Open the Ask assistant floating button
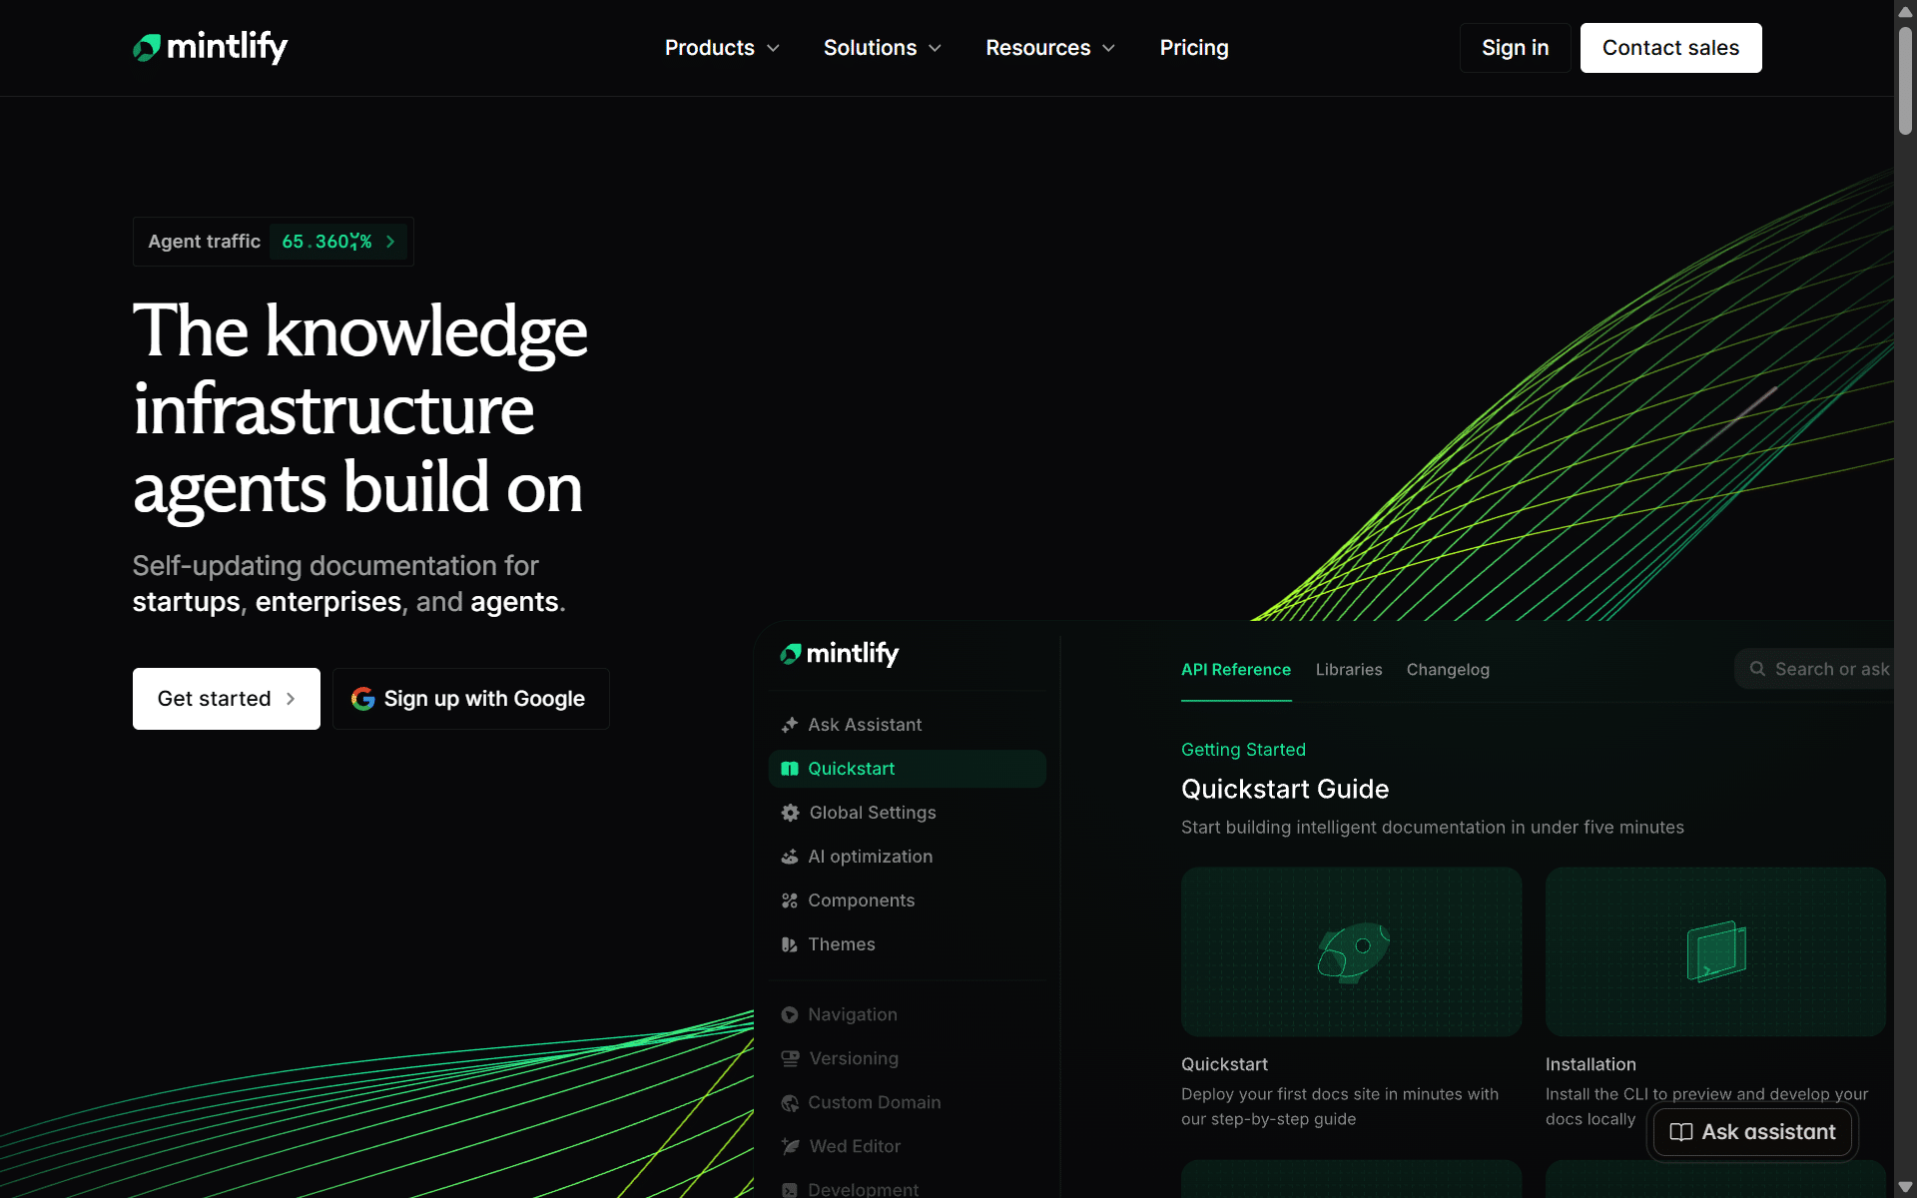This screenshot has width=1917, height=1198. 1752,1132
